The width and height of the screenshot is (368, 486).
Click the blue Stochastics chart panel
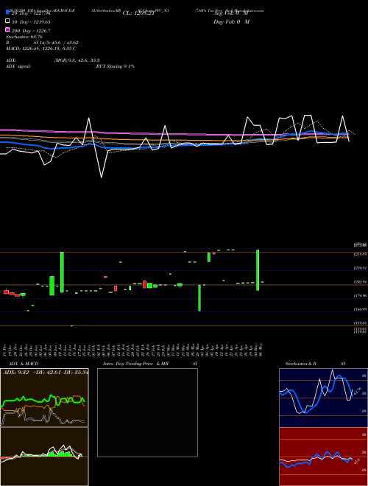323,398
